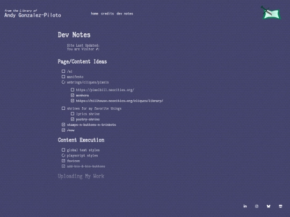The image size is (290, 217).
Task: Uncheck the add bio & bio buttons checkbox
Action: pos(63,166)
